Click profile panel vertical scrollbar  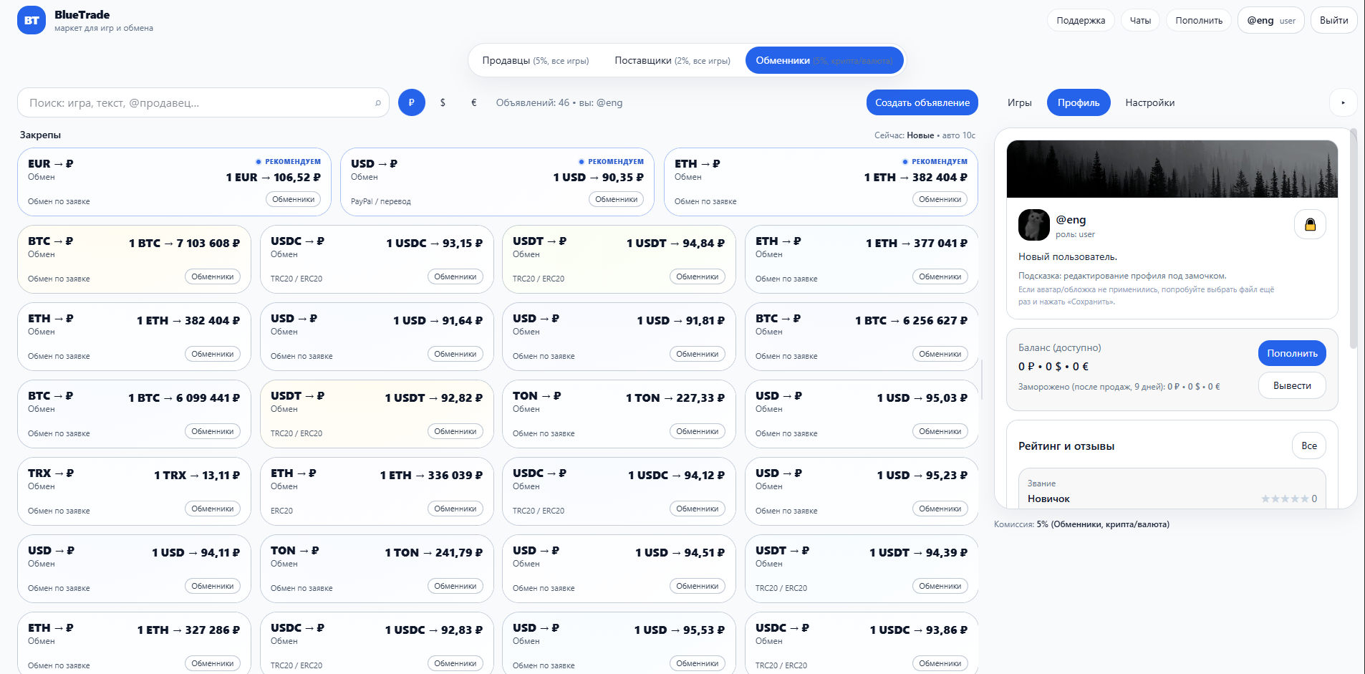[1353, 239]
